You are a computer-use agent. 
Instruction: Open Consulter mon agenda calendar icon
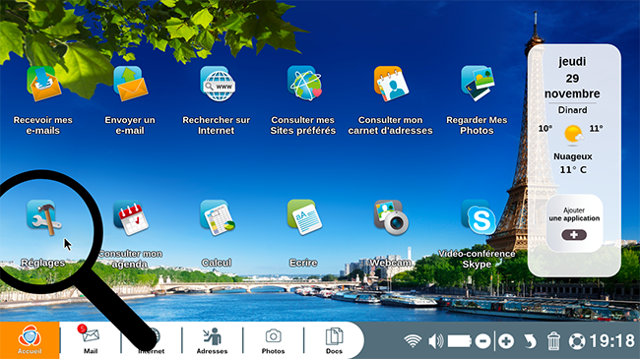tap(131, 217)
